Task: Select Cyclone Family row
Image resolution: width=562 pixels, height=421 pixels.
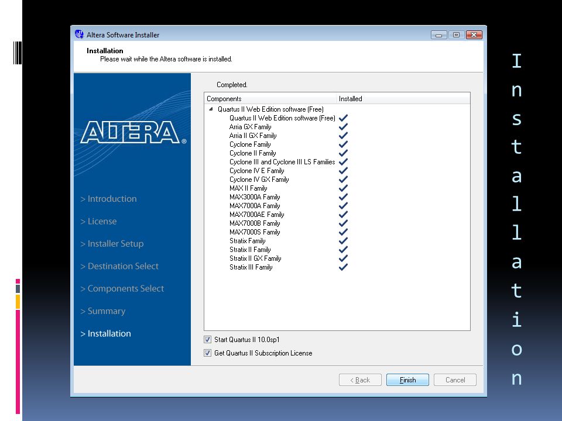Action: (250, 144)
